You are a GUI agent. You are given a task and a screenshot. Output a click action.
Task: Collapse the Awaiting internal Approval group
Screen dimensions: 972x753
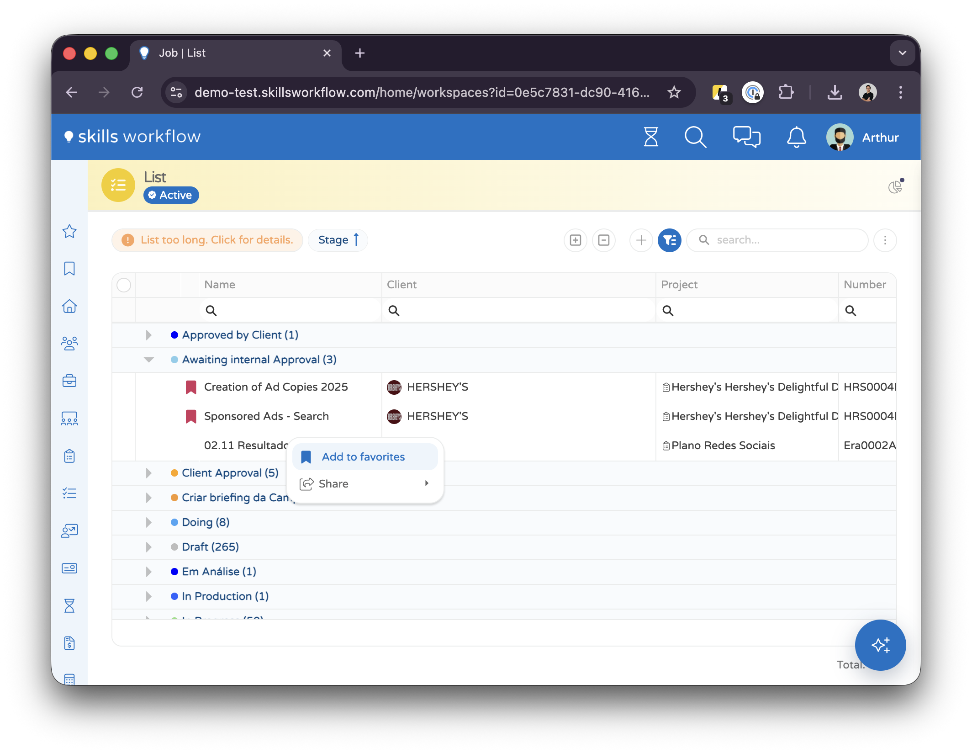click(x=149, y=360)
